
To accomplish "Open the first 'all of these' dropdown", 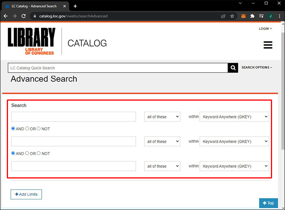I will [x=162, y=117].
